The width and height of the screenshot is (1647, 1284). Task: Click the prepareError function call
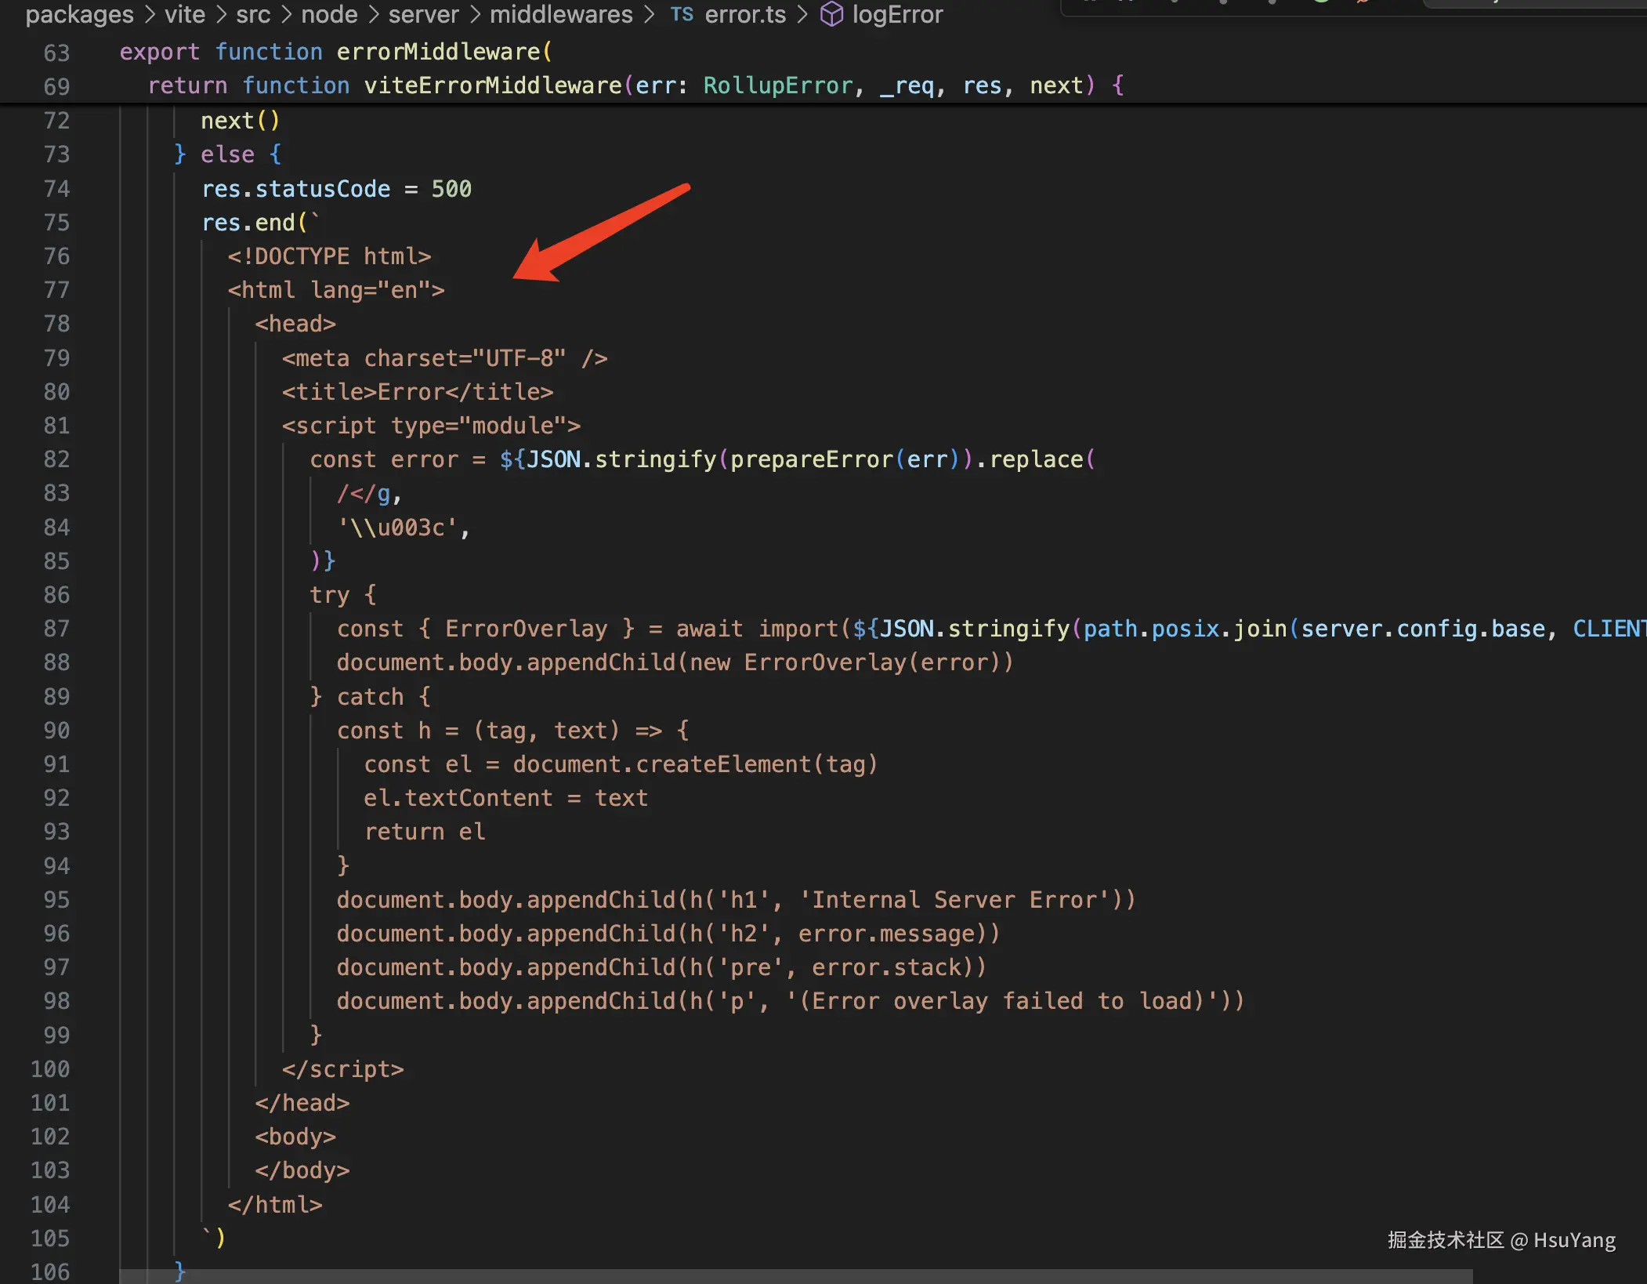(811, 459)
